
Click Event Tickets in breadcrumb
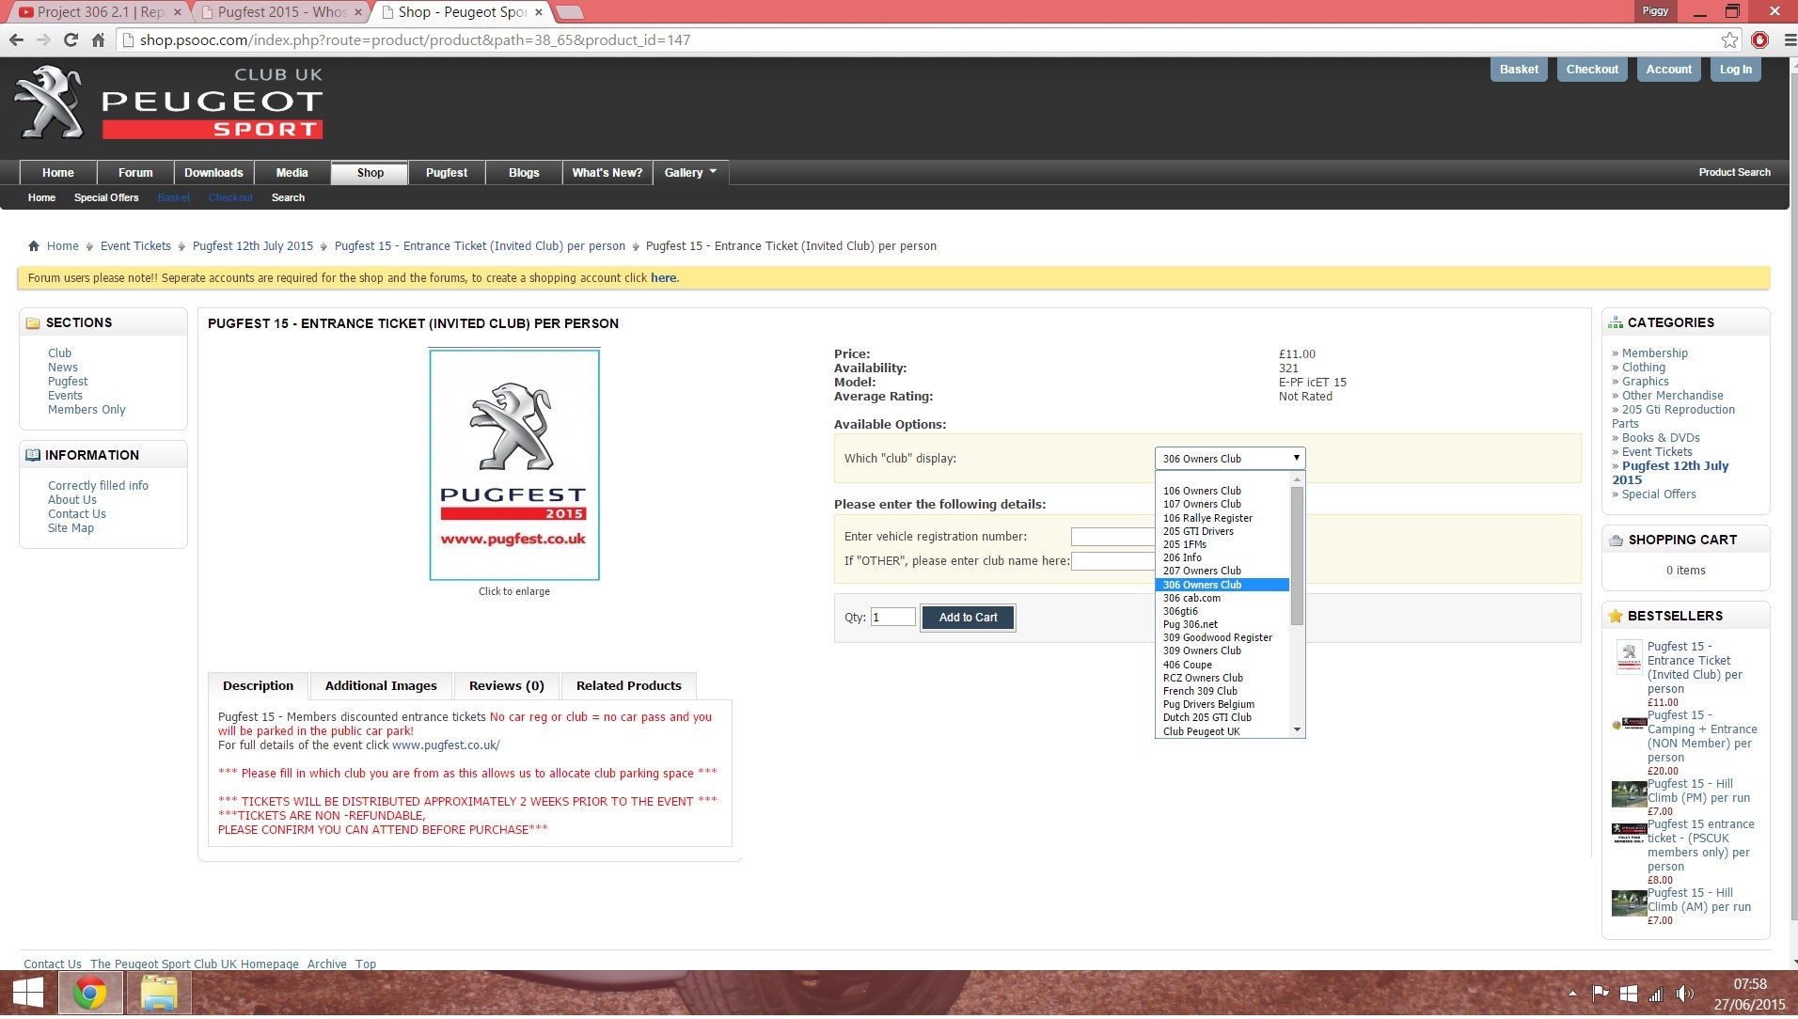pyautogui.click(x=135, y=246)
